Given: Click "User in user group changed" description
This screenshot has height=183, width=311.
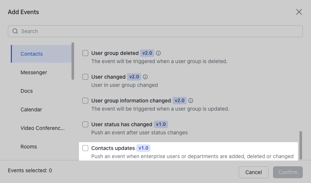Looking at the screenshot, I should tap(124, 85).
